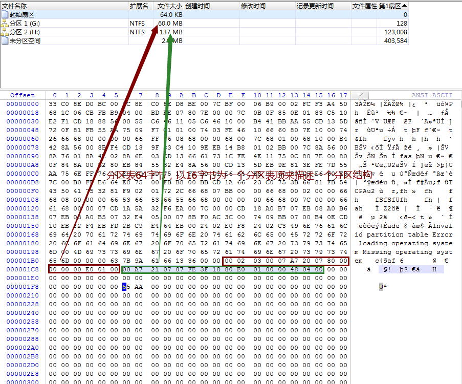462x384 pixels.
Task: Click highlighted ASCII character U at row 000001F8
Action: pos(381,287)
